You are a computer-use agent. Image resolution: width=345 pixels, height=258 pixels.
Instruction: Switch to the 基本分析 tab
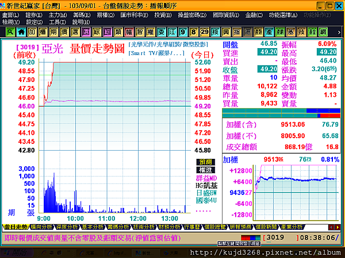pos(92,227)
